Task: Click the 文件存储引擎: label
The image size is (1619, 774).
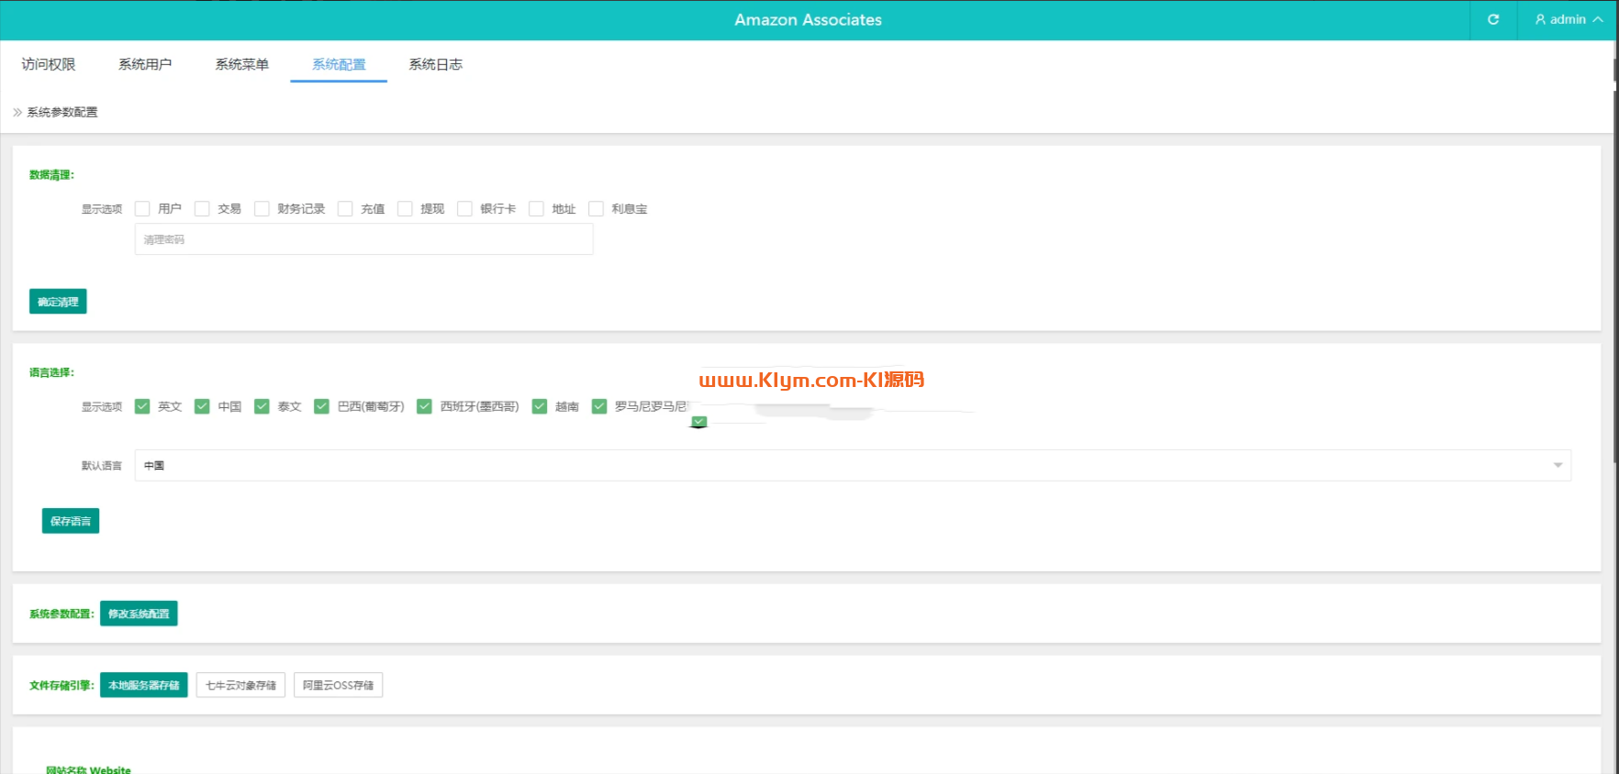Action: point(61,685)
